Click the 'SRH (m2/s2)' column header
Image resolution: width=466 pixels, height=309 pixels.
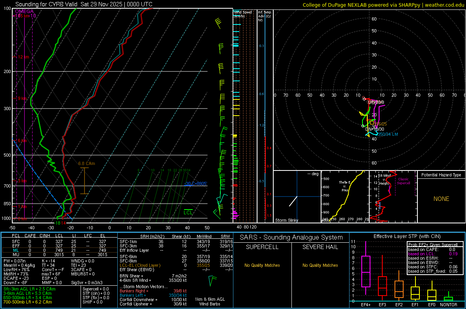(x=152, y=236)
